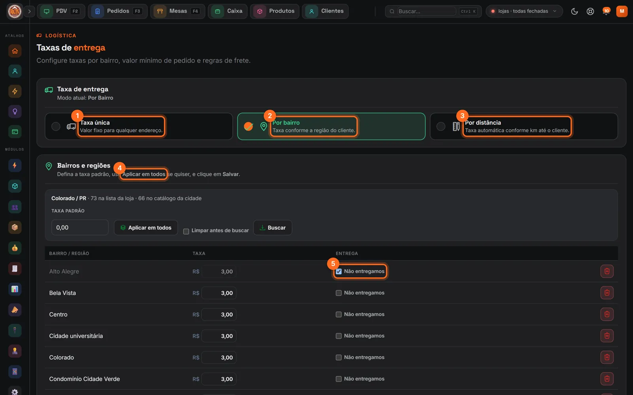Click the Buscar button
This screenshot has height=395, width=633.
[273, 228]
